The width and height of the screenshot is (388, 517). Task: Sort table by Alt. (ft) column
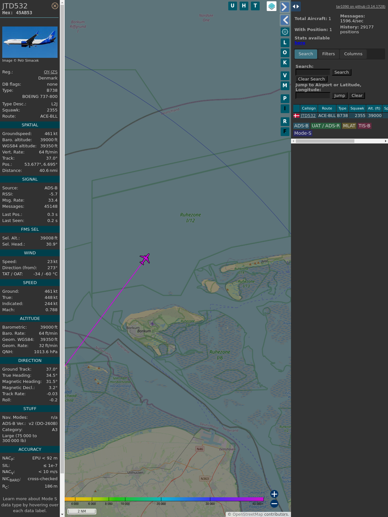click(x=374, y=109)
